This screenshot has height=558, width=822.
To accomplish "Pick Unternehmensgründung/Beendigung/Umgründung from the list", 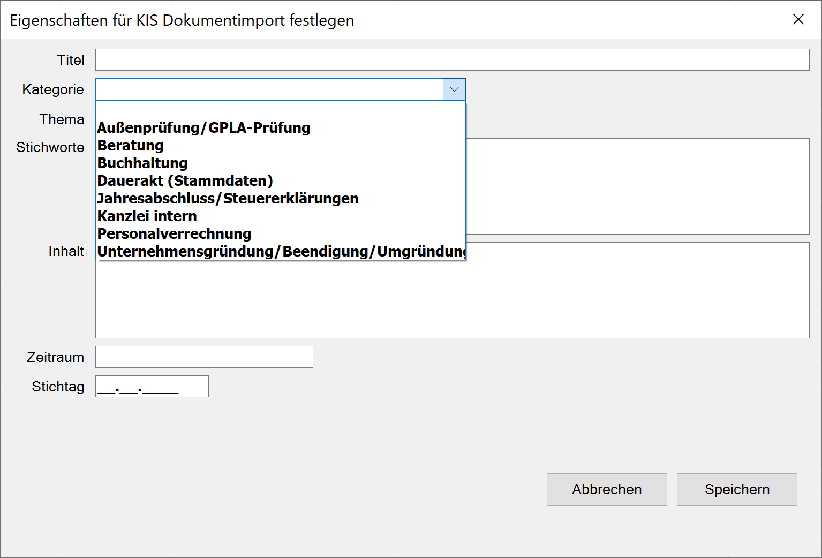I will point(278,251).
